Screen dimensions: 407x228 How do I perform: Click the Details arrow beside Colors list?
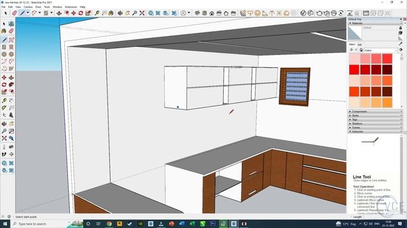401,50
